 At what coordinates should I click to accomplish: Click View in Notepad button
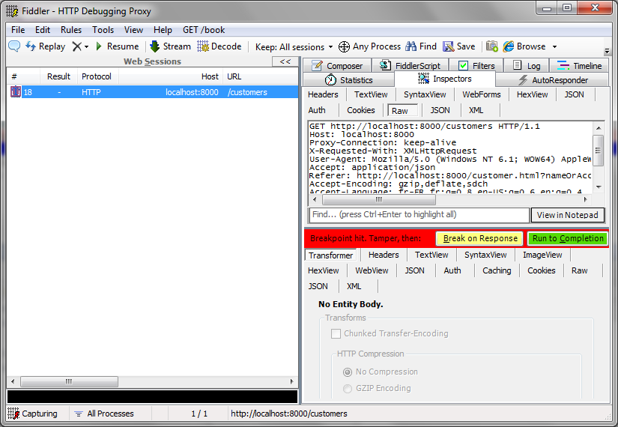tap(568, 215)
